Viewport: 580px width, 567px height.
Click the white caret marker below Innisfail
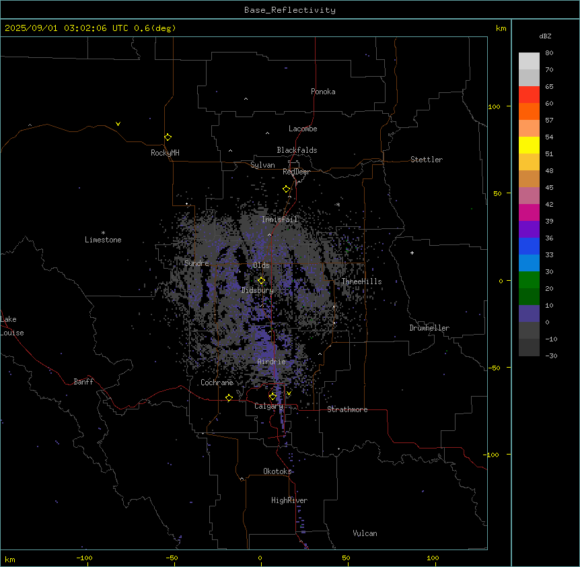[269, 234]
